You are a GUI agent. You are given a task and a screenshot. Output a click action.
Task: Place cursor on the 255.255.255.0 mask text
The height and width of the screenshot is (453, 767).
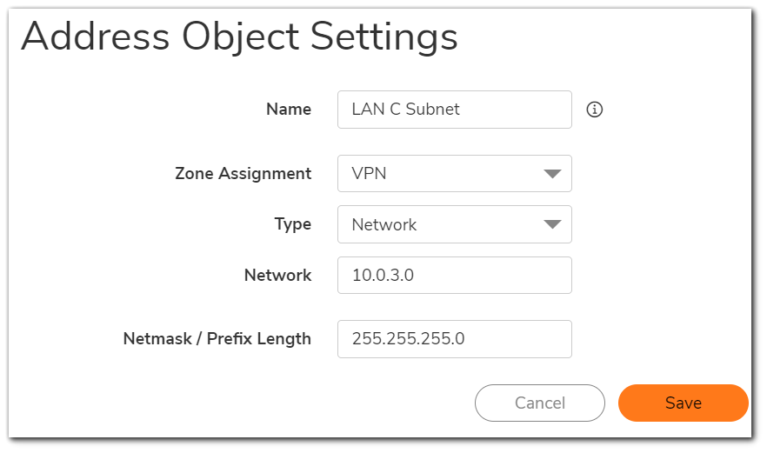(x=409, y=339)
